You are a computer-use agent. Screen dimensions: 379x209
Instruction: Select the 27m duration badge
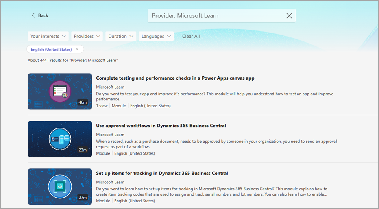pos(83,198)
